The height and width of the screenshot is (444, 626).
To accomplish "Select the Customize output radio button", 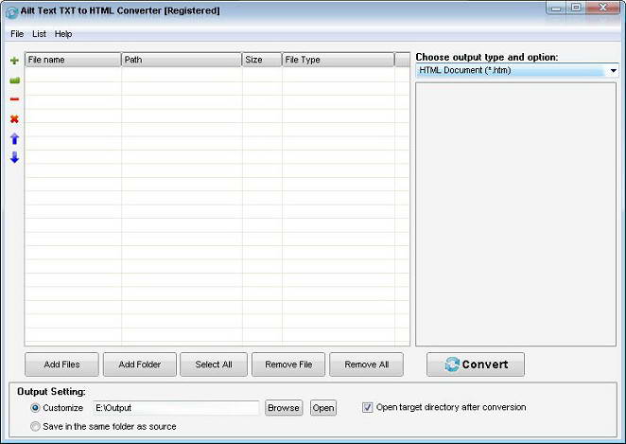I will pos(35,408).
